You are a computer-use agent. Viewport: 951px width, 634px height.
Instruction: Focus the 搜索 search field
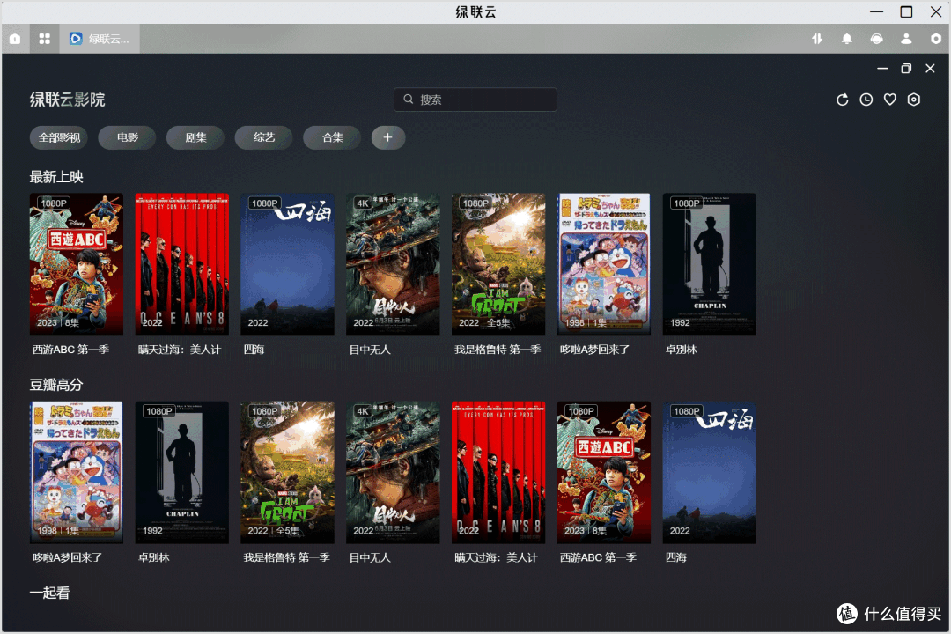pos(475,100)
